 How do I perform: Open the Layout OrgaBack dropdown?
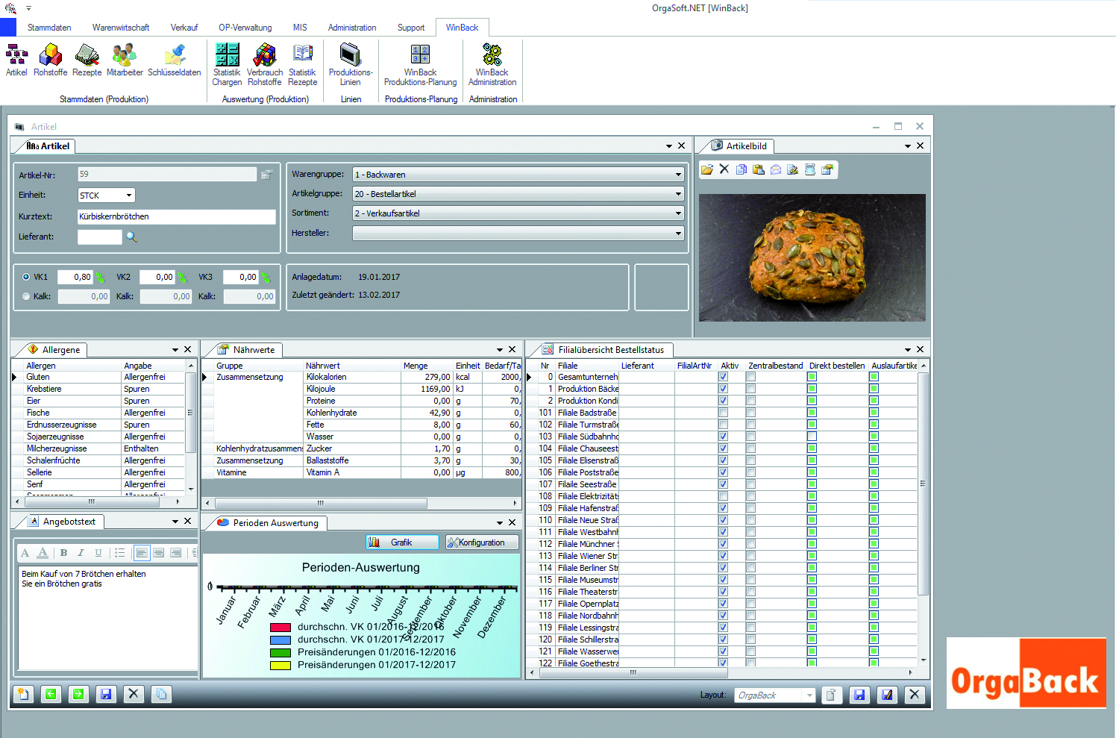809,695
